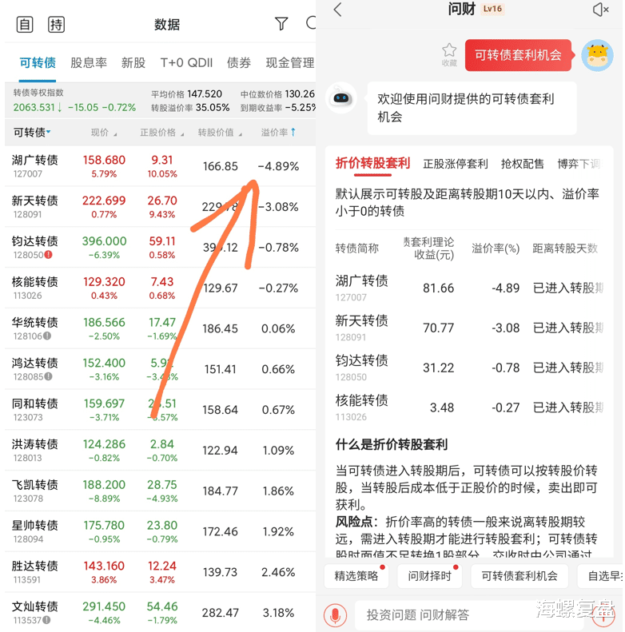
Task: Tap the microphone voice input icon
Action: point(335,615)
